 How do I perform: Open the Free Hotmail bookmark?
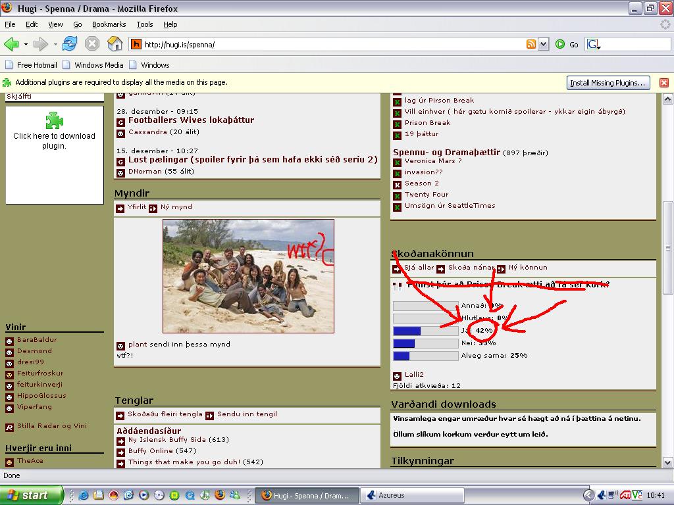(31, 65)
